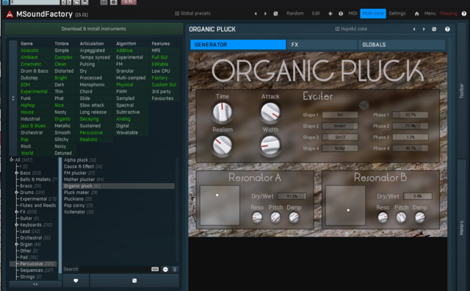Screen dimensions: 470x291
Task: Toggle the MIDI button
Action: point(352,13)
